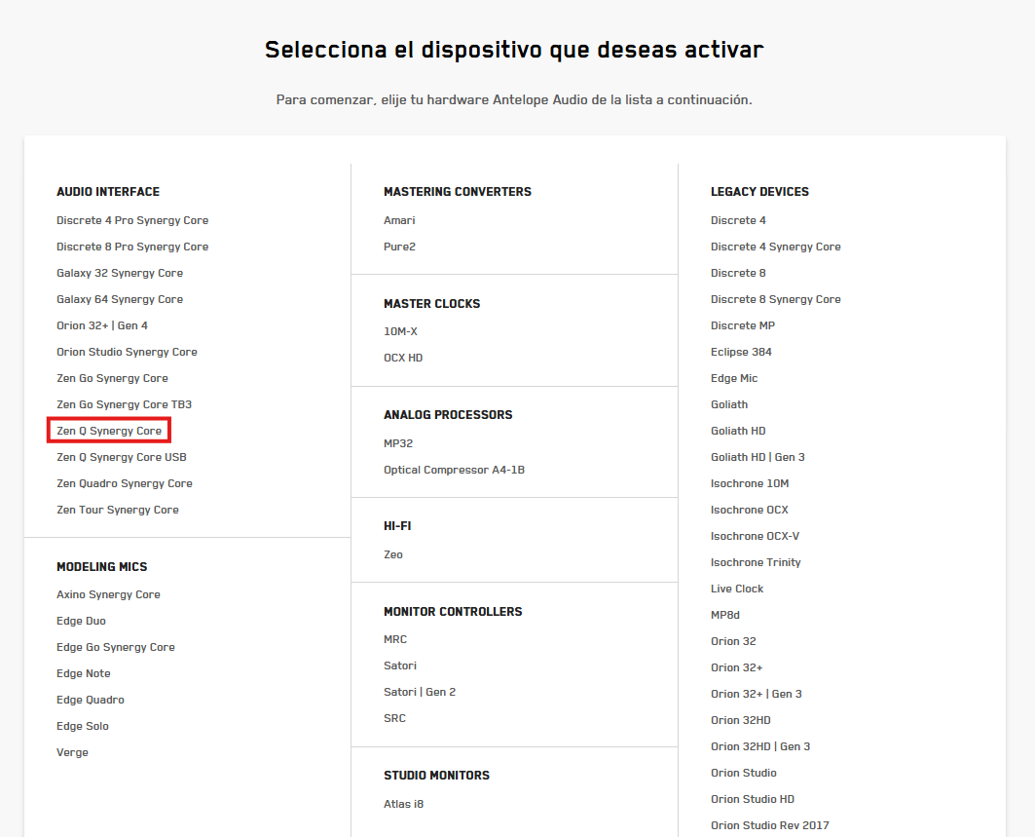
Task: Choose Satori monitor controller
Action: 400,666
